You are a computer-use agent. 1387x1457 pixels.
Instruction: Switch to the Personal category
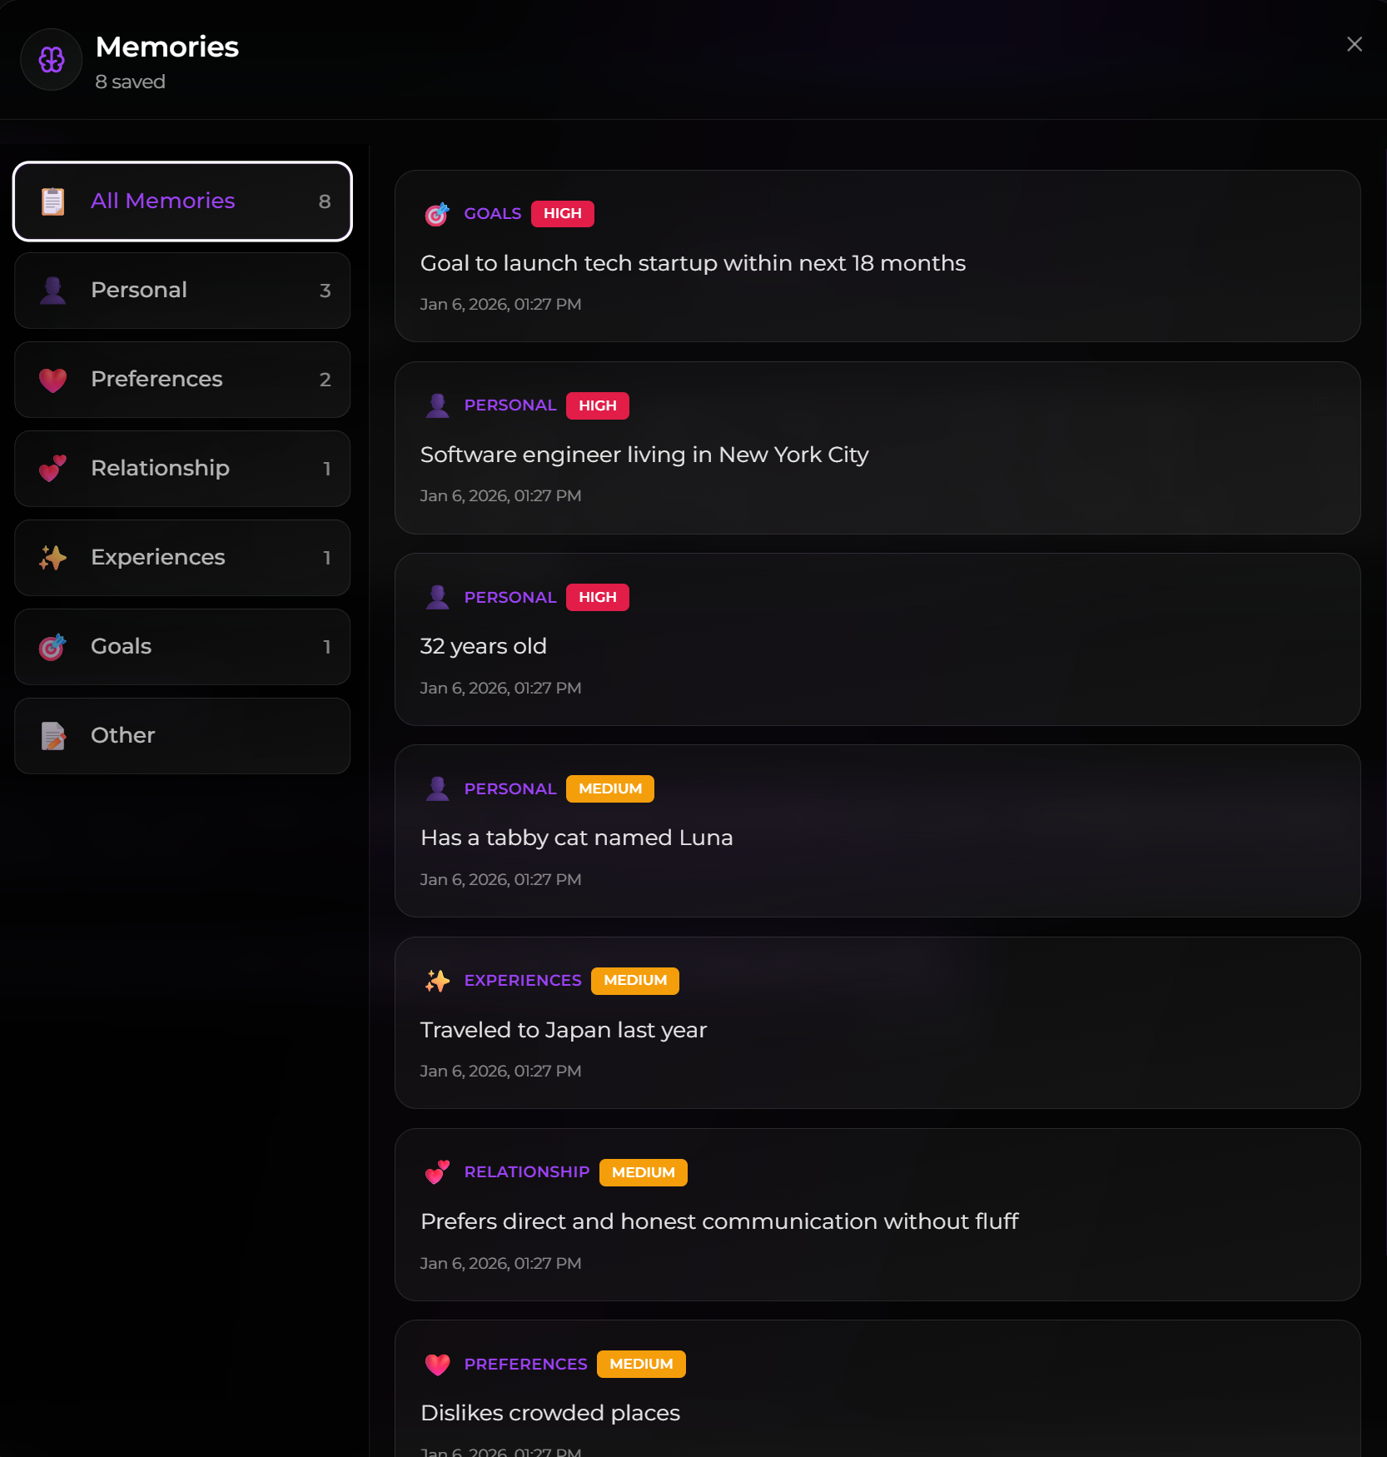tap(182, 291)
